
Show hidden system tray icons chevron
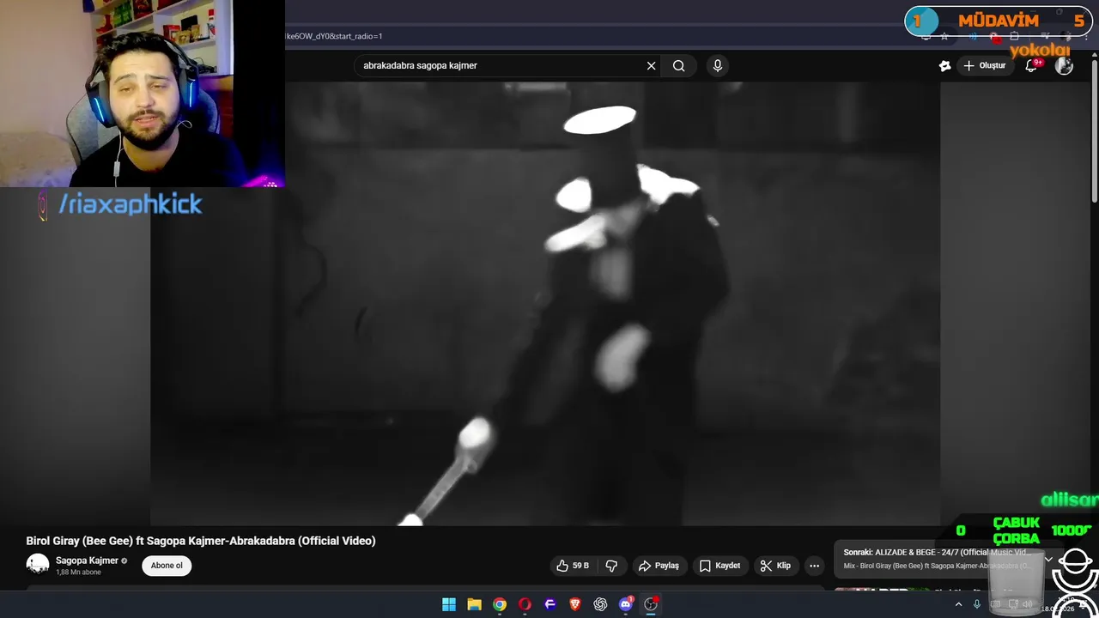(958, 604)
